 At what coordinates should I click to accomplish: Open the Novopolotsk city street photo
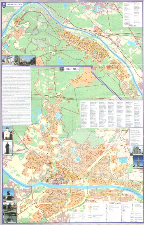(27, 60)
